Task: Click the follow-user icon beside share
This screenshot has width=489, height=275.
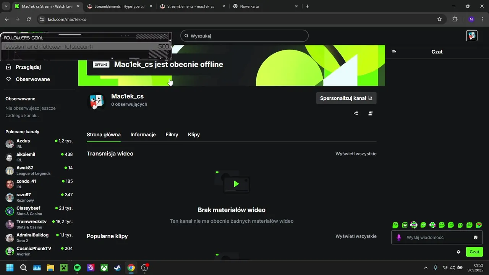Action: pyautogui.click(x=370, y=113)
